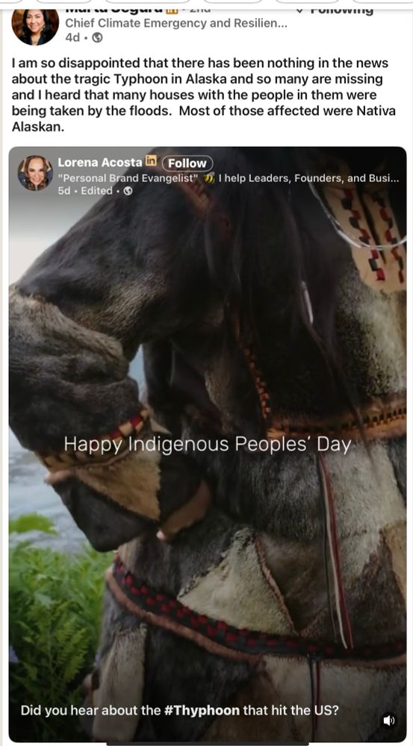Image resolution: width=413 pixels, height=746 pixels.
Task: Click the 5d Edited timestamp
Action: (85, 191)
